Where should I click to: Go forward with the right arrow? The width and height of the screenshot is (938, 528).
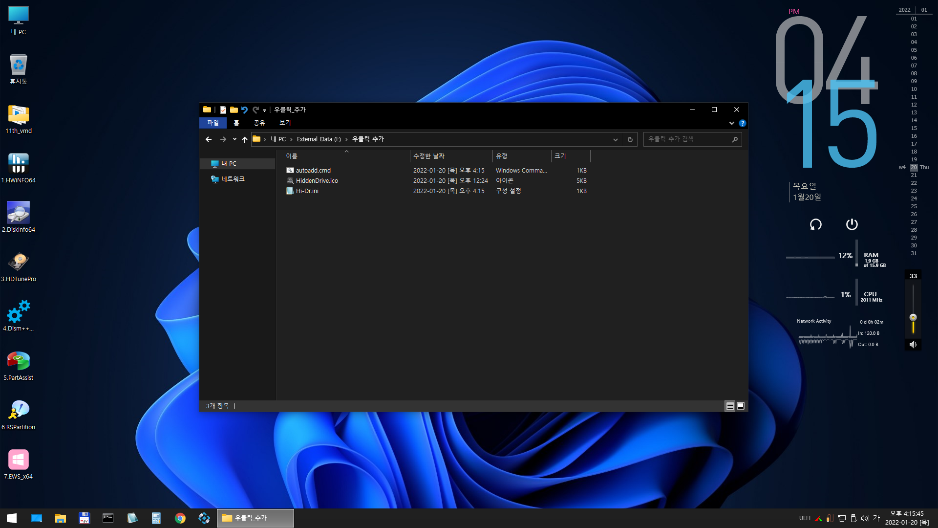[223, 139]
